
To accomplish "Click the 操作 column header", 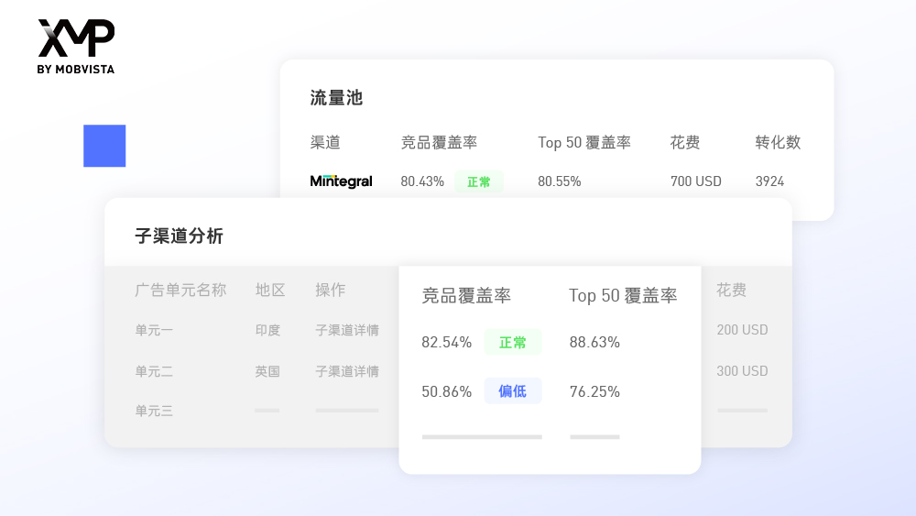I will [x=330, y=290].
